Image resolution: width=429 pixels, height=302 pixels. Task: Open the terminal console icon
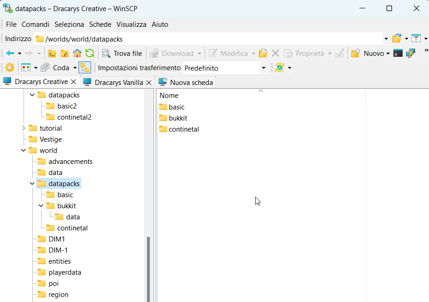[x=398, y=54]
